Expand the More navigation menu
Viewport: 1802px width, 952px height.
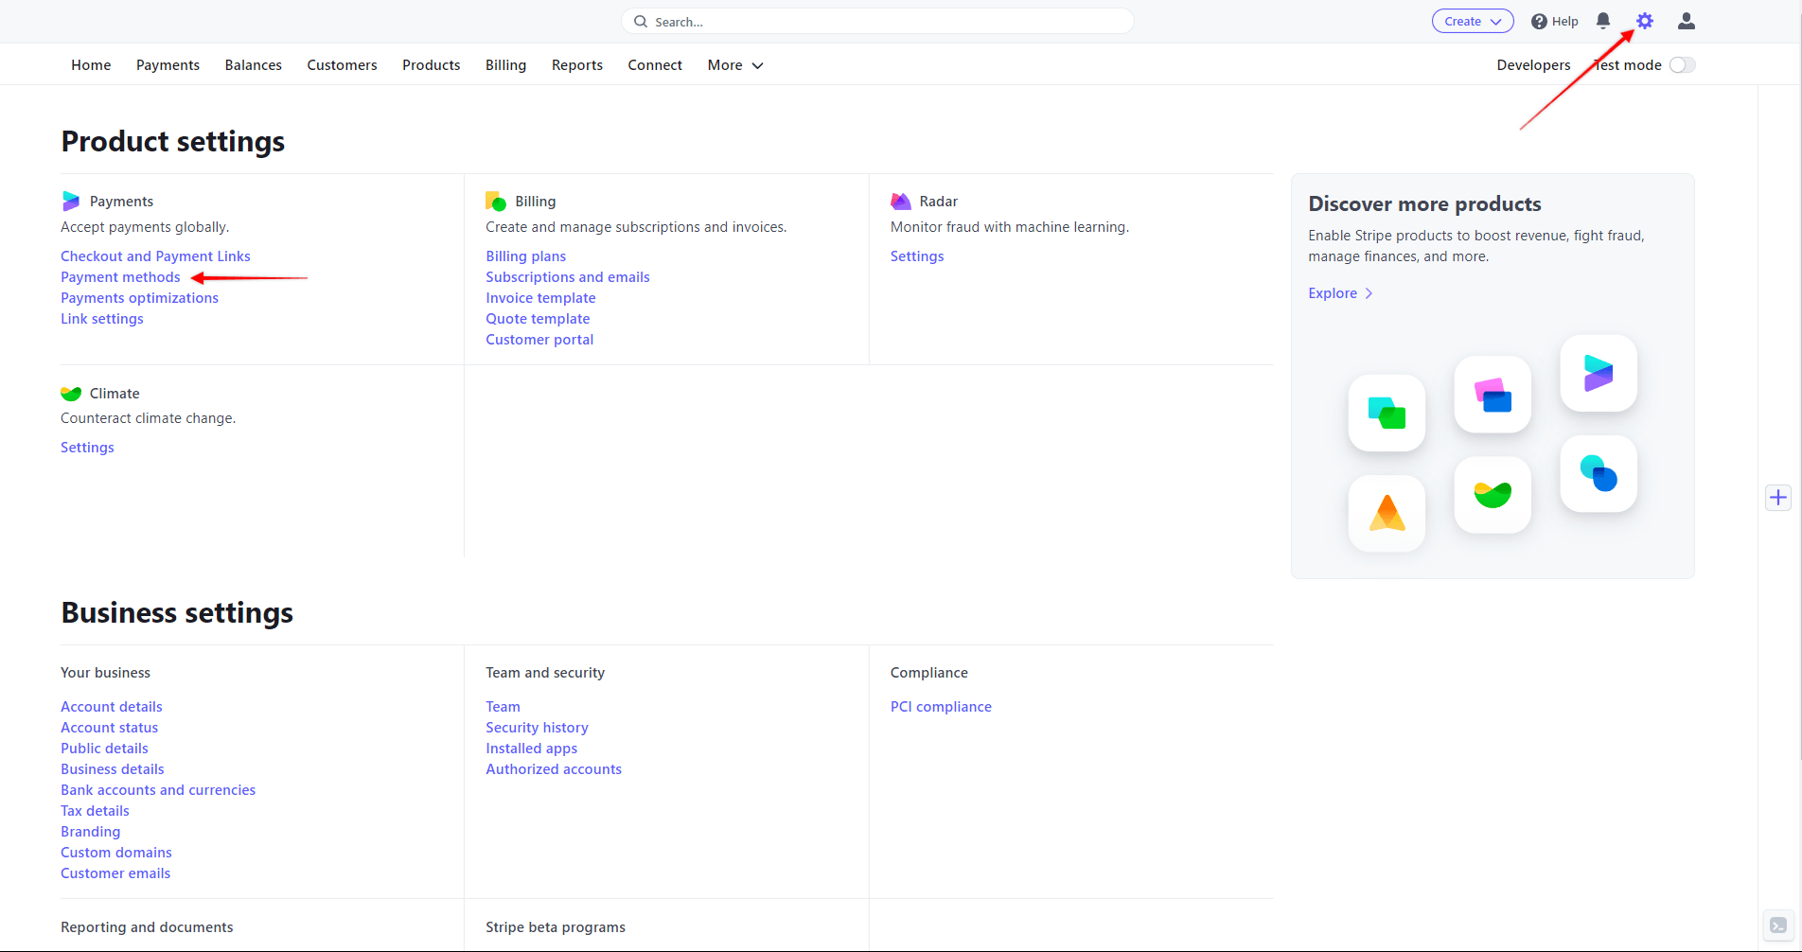tap(735, 65)
